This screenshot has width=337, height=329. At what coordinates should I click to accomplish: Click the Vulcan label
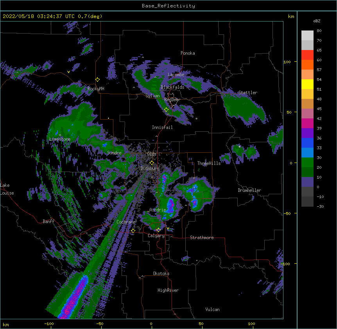pyautogui.click(x=212, y=309)
